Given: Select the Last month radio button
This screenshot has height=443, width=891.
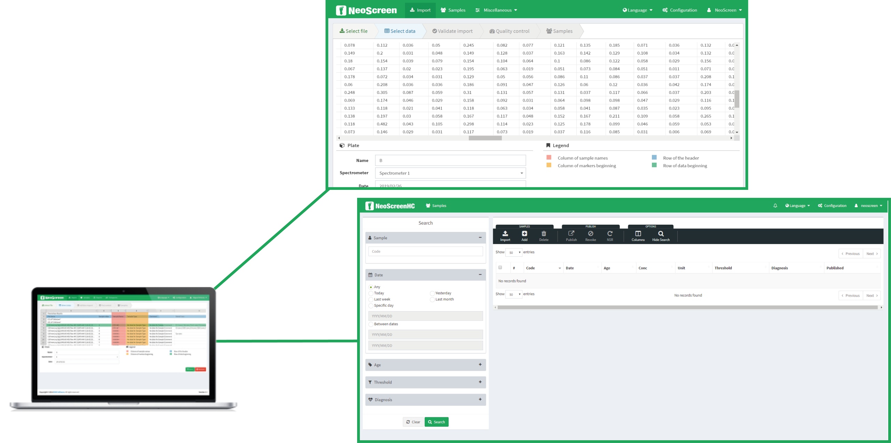Looking at the screenshot, I should pos(432,299).
